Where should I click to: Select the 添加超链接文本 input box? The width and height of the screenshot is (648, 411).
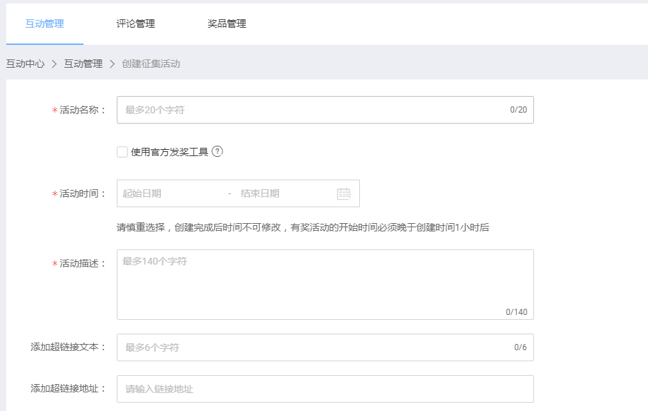point(311,347)
